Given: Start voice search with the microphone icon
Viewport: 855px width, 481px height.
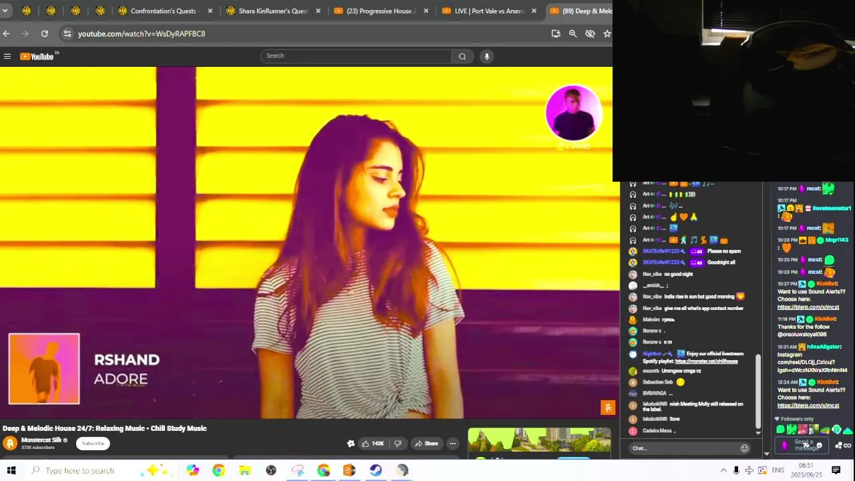Looking at the screenshot, I should click(x=487, y=57).
